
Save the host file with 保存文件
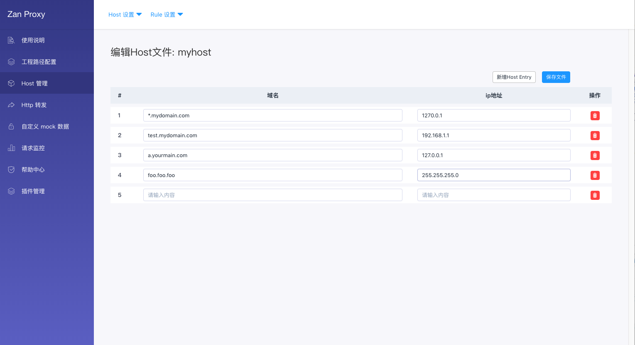coord(556,77)
